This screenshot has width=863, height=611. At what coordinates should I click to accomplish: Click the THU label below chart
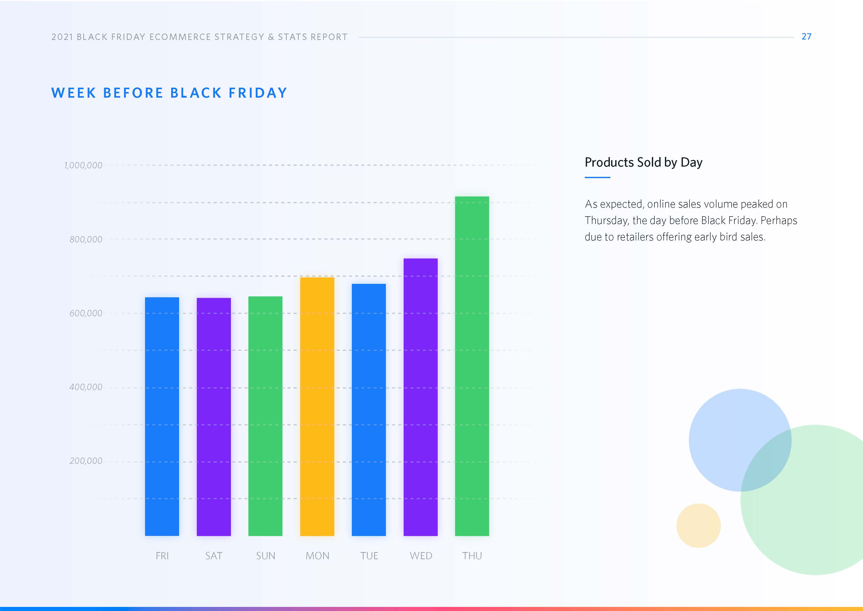[472, 556]
